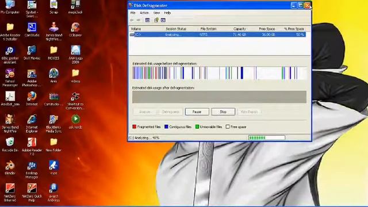Select the Firefox Internet shortcut
Image resolution: width=368 pixels, height=207 pixels.
point(32,98)
